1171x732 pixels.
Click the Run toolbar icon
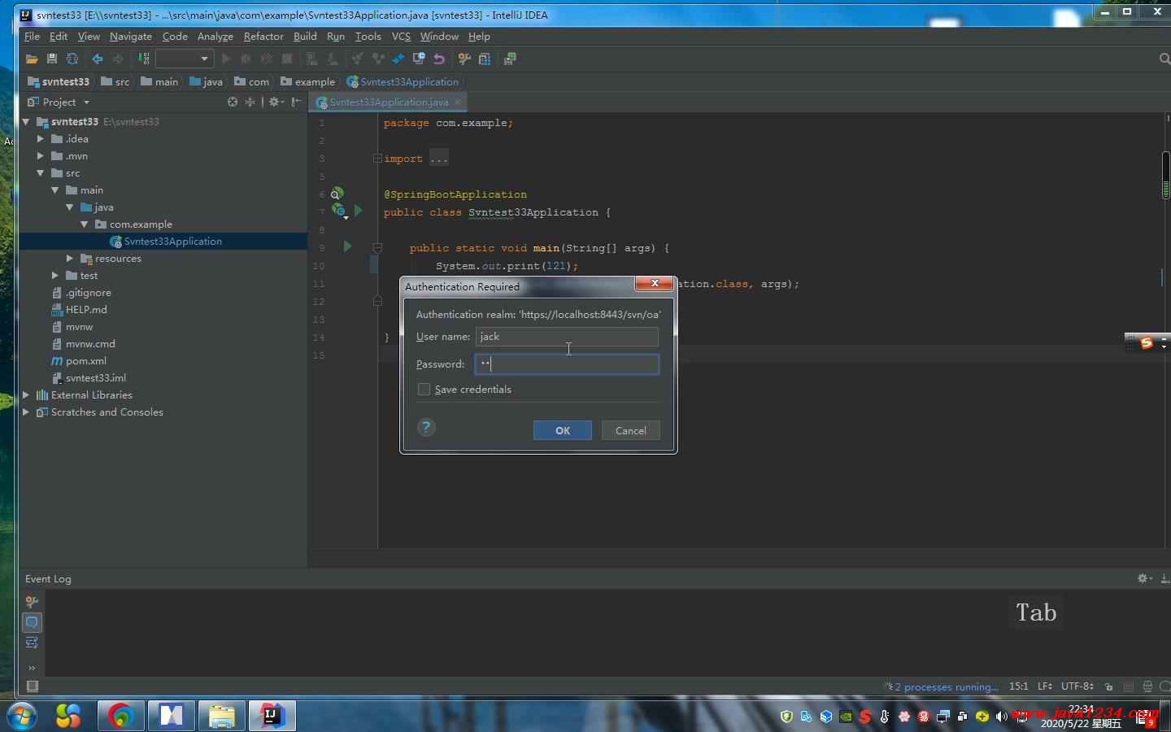pyautogui.click(x=226, y=59)
